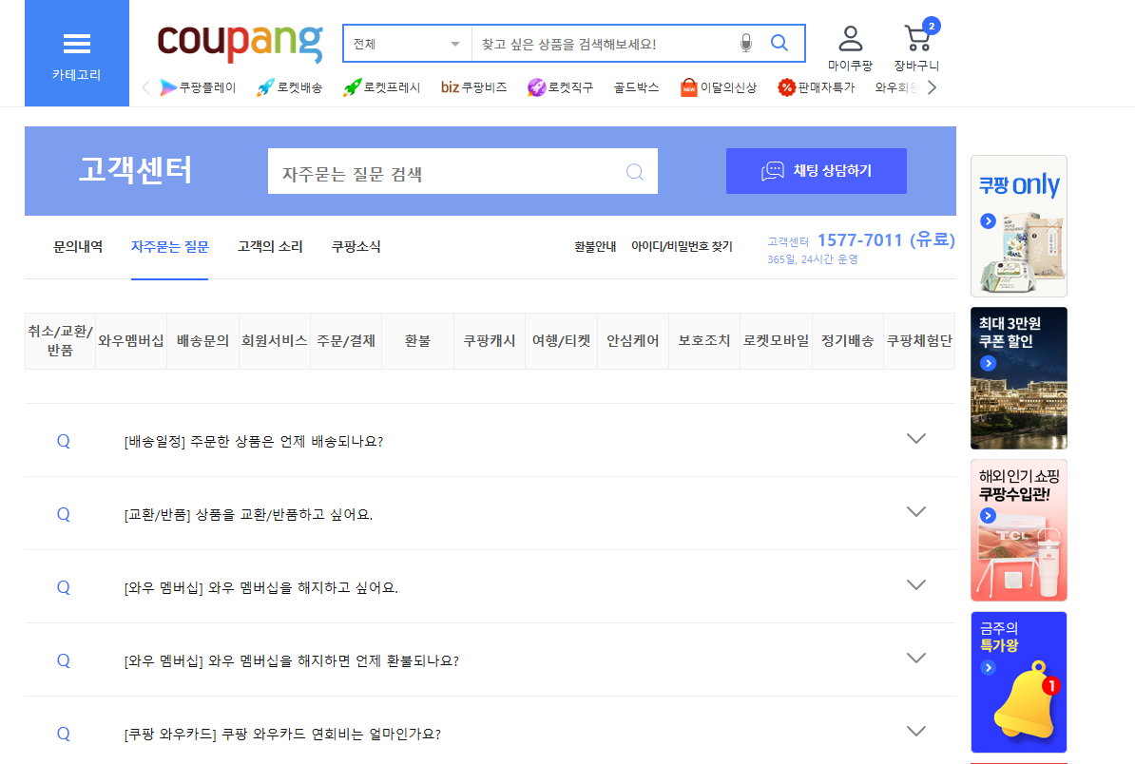
Task: Click arrow icon on 쿠팡수입관 banner
Action: point(988,515)
